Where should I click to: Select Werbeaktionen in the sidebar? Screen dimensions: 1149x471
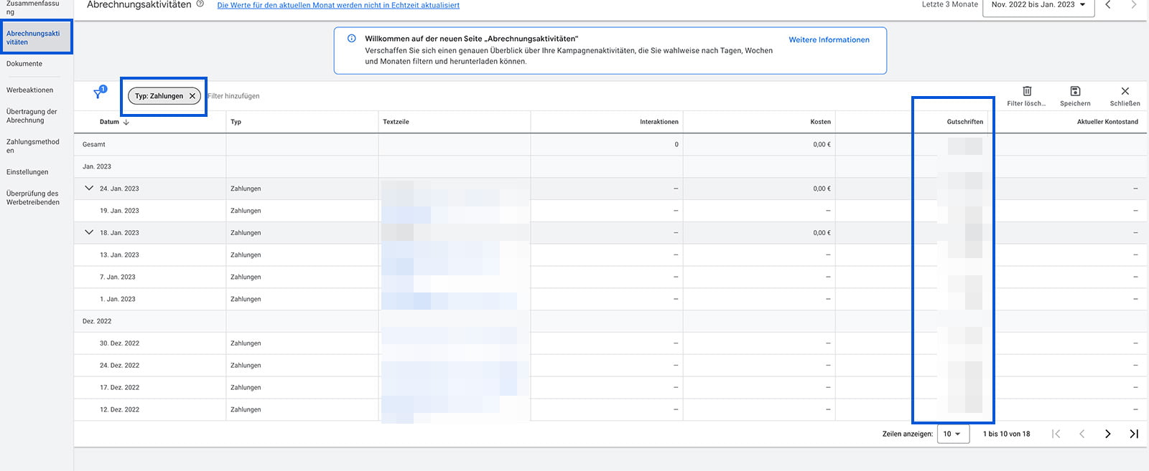pyautogui.click(x=29, y=90)
